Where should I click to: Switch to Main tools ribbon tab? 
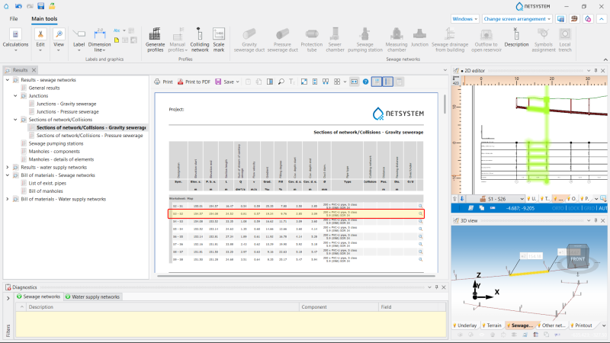tap(44, 18)
